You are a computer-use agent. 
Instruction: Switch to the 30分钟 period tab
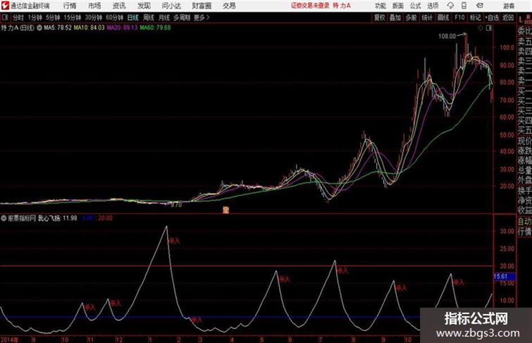click(x=93, y=17)
